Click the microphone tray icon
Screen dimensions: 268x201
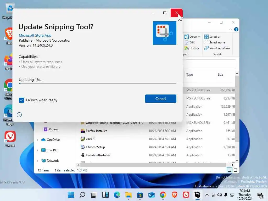pyautogui.click(x=226, y=195)
